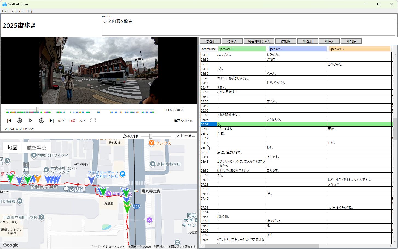
Task: Open the File menu
Action: [x=5, y=11]
